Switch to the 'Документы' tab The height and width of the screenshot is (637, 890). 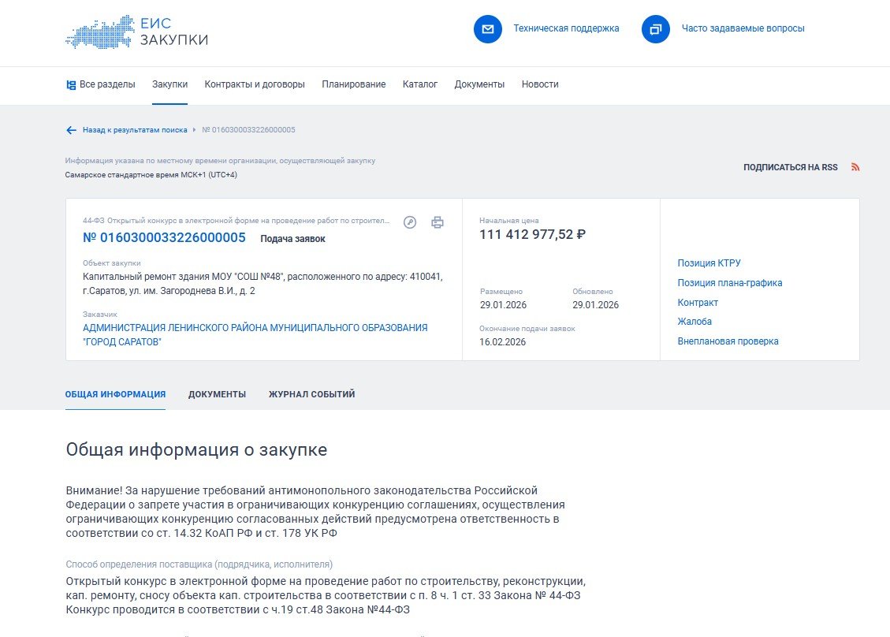tap(217, 394)
